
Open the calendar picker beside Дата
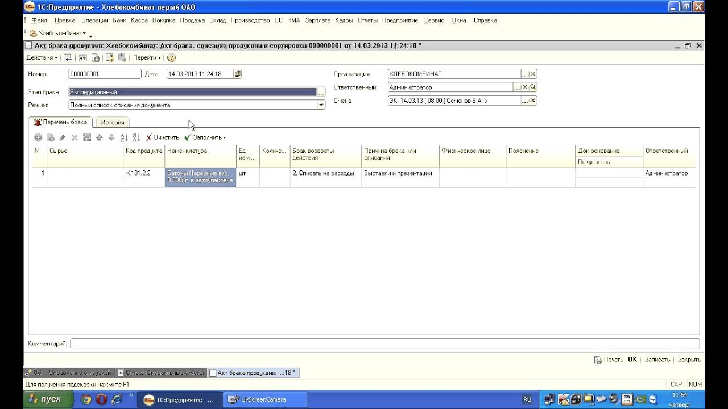click(x=237, y=74)
